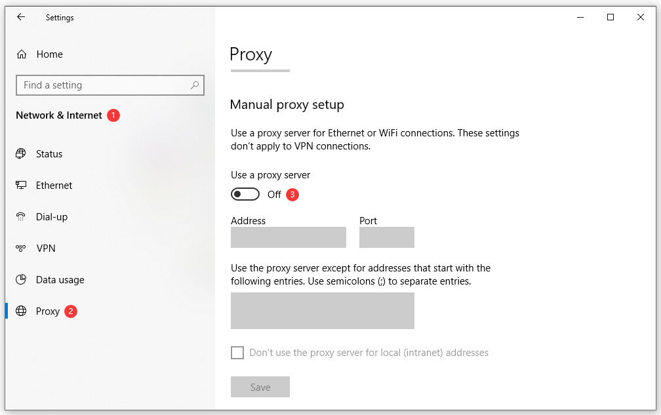Select the Status globe icon
661x415 pixels.
(x=20, y=153)
